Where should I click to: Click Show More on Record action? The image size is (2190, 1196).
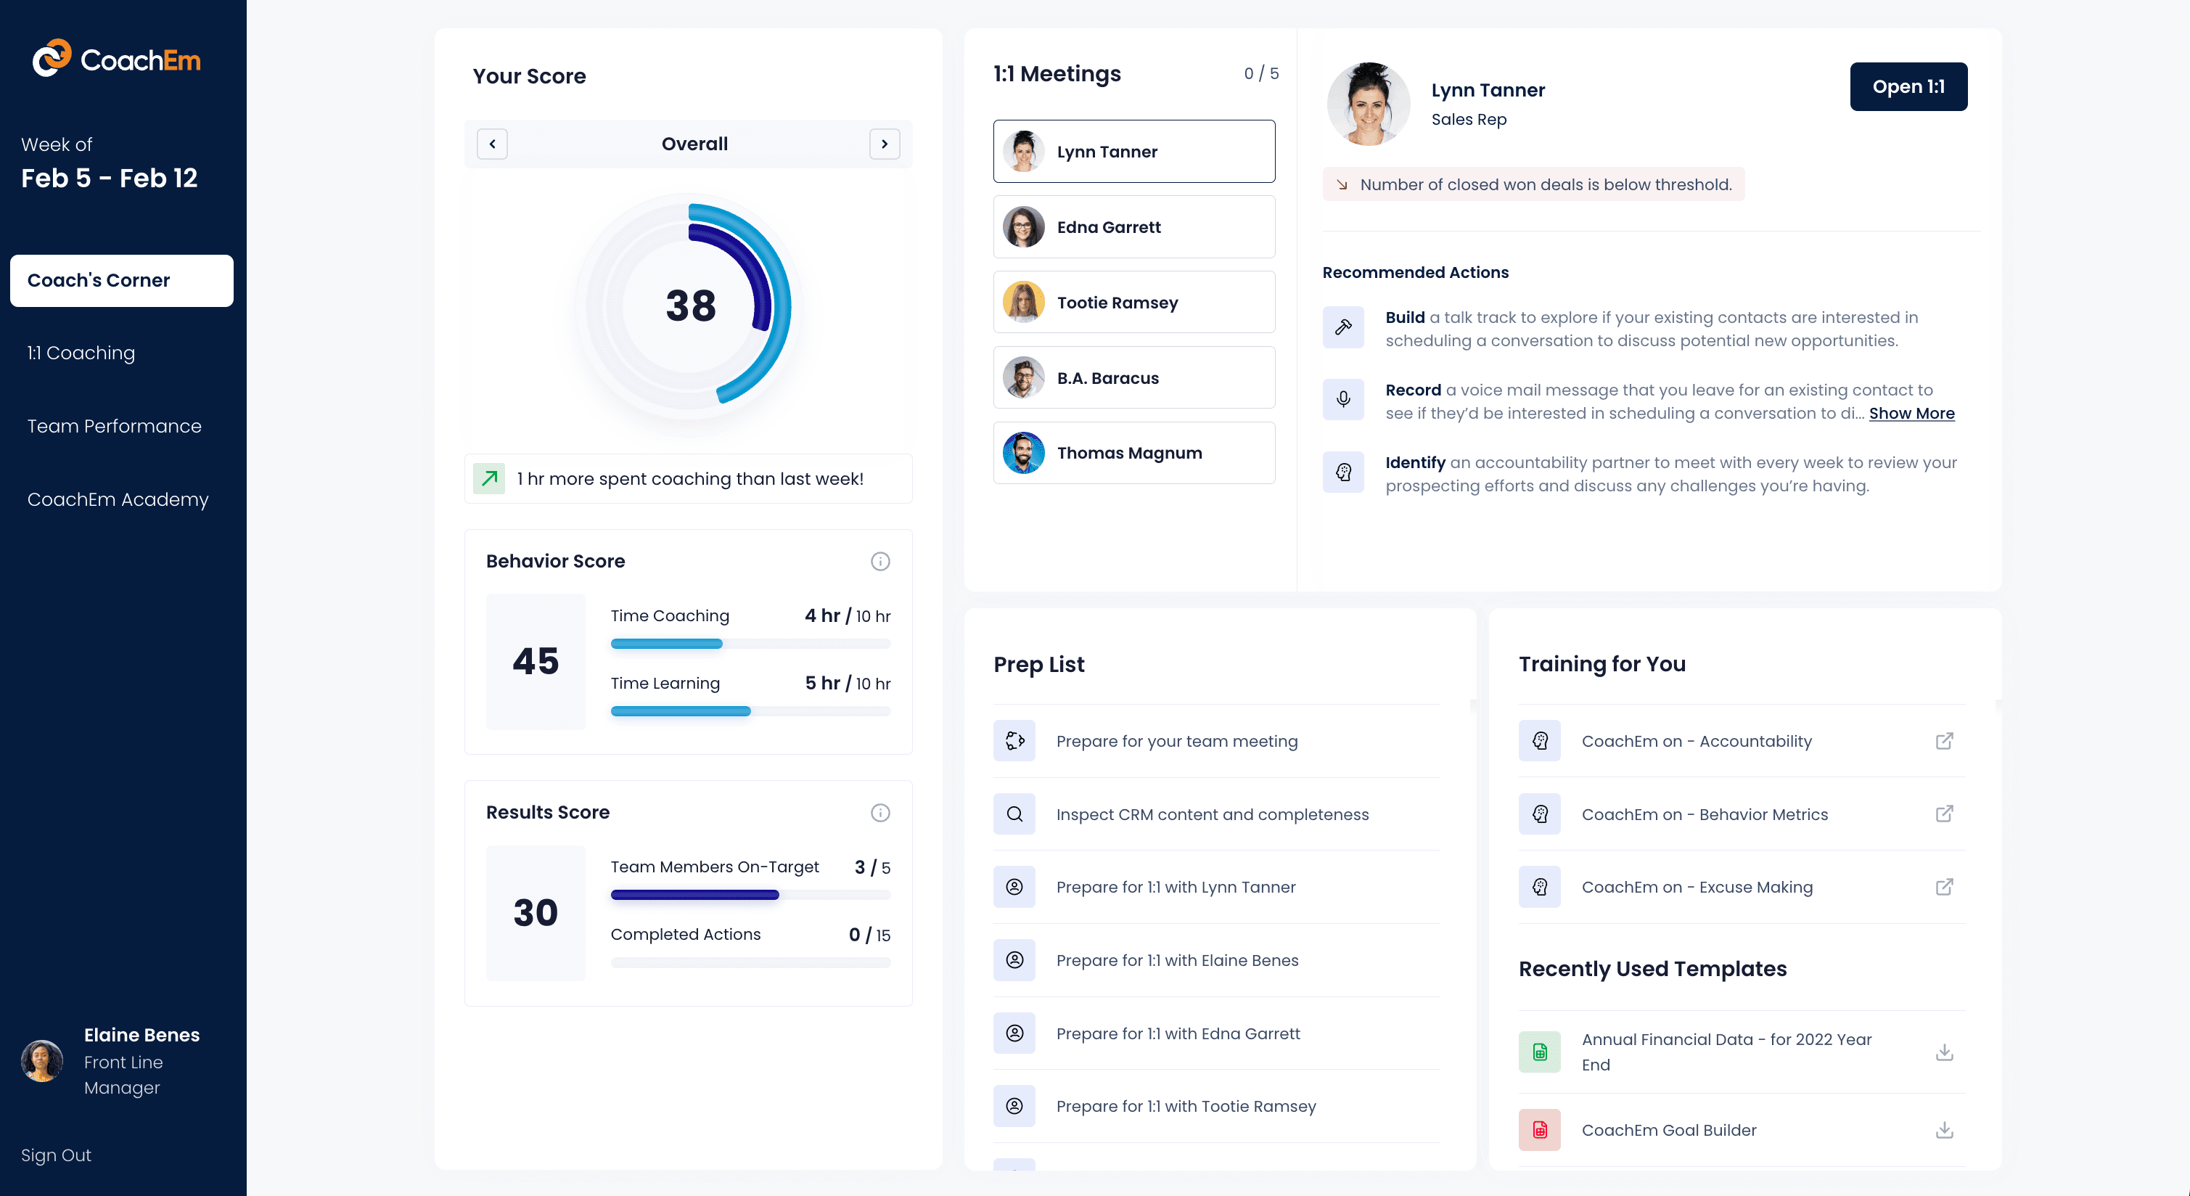coord(1912,413)
